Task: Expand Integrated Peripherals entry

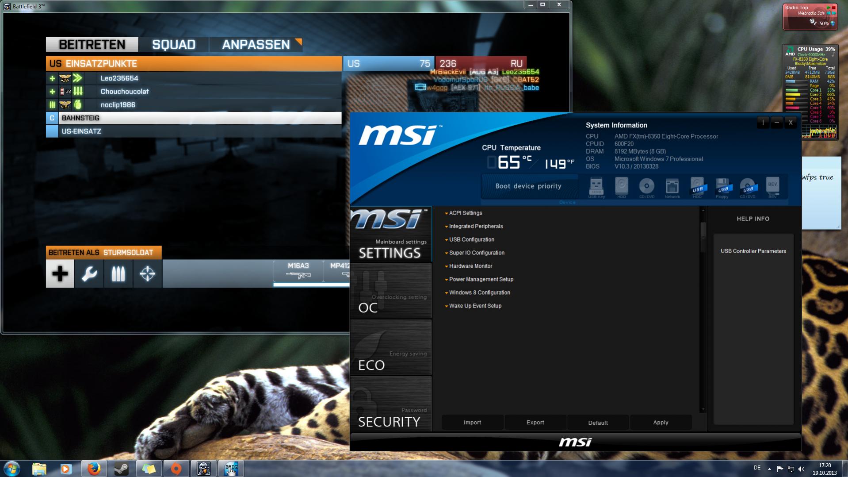Action: tap(476, 226)
